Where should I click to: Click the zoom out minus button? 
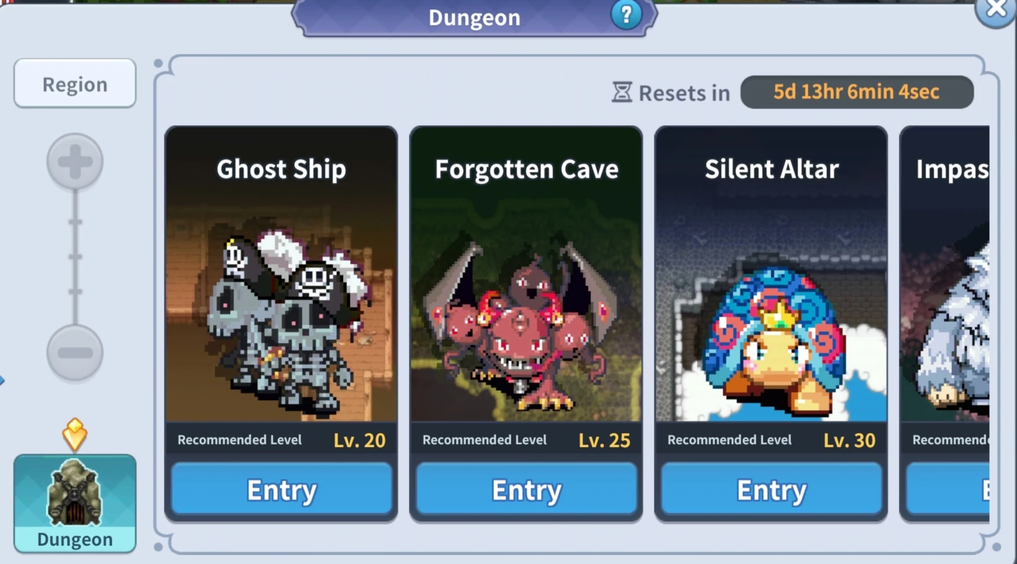coord(75,352)
